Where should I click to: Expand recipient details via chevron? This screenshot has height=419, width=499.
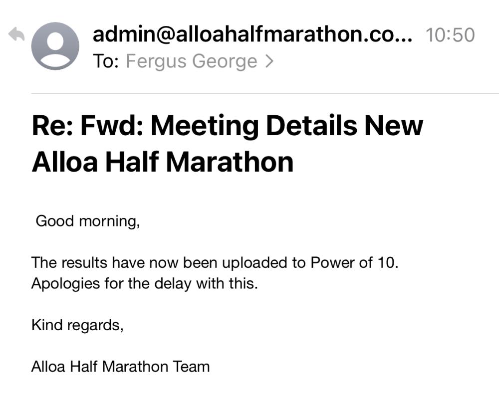(269, 61)
